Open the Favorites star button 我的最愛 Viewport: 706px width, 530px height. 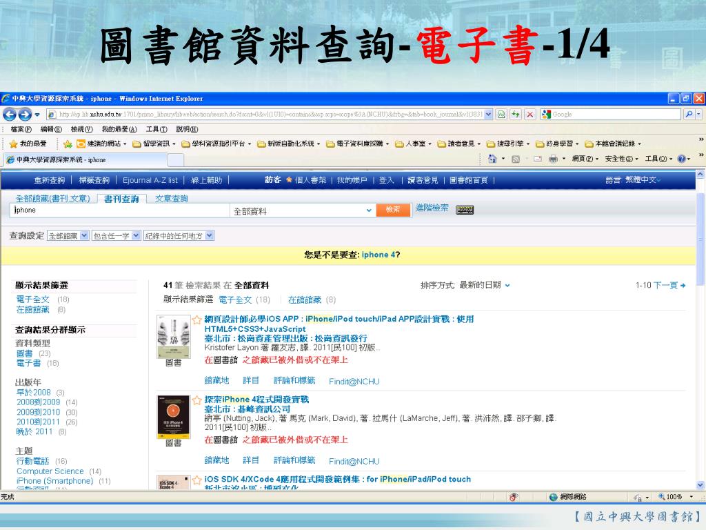coord(28,144)
